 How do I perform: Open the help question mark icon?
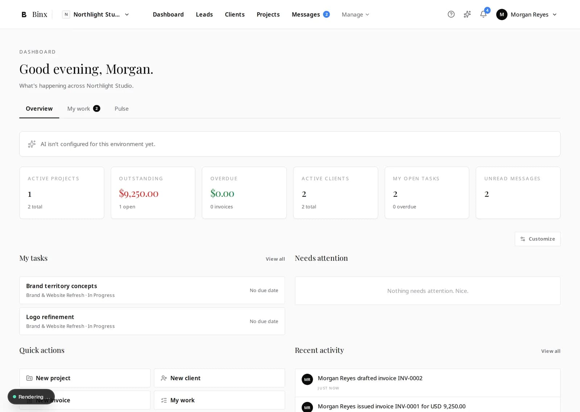point(451,14)
